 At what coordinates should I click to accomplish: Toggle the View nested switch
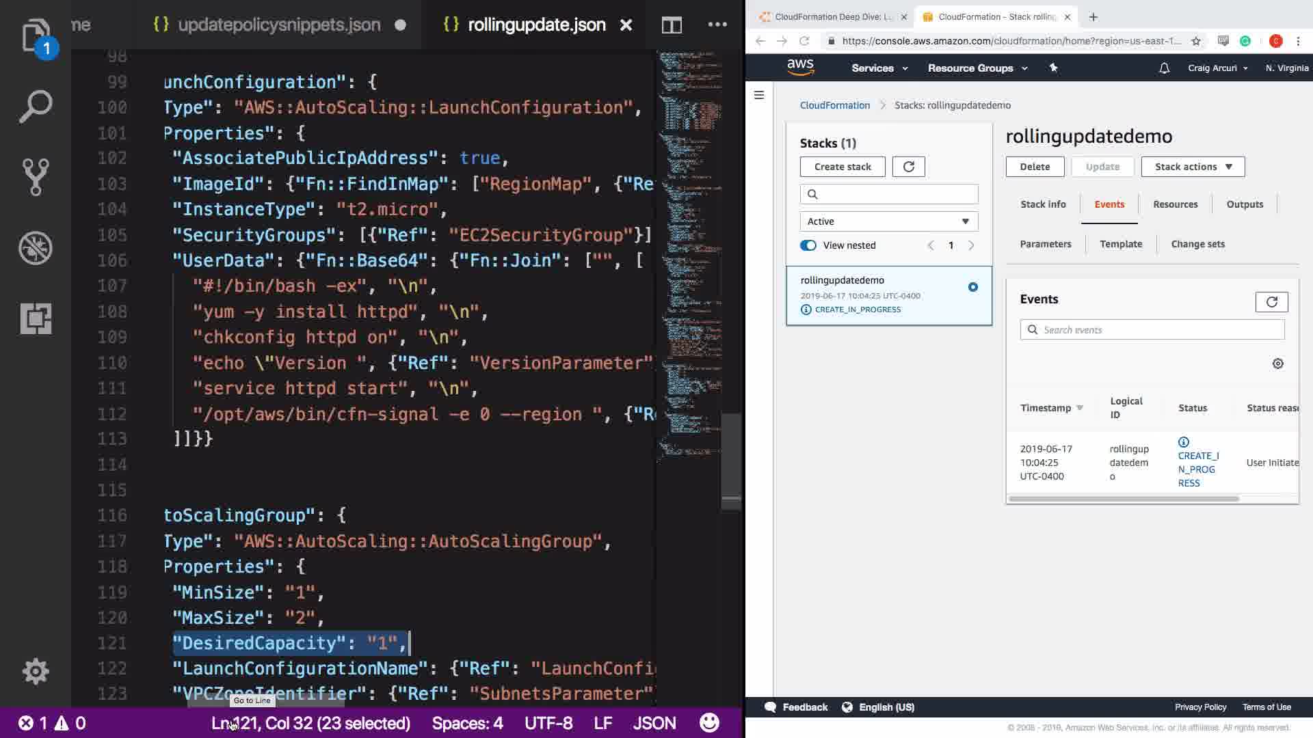point(808,245)
